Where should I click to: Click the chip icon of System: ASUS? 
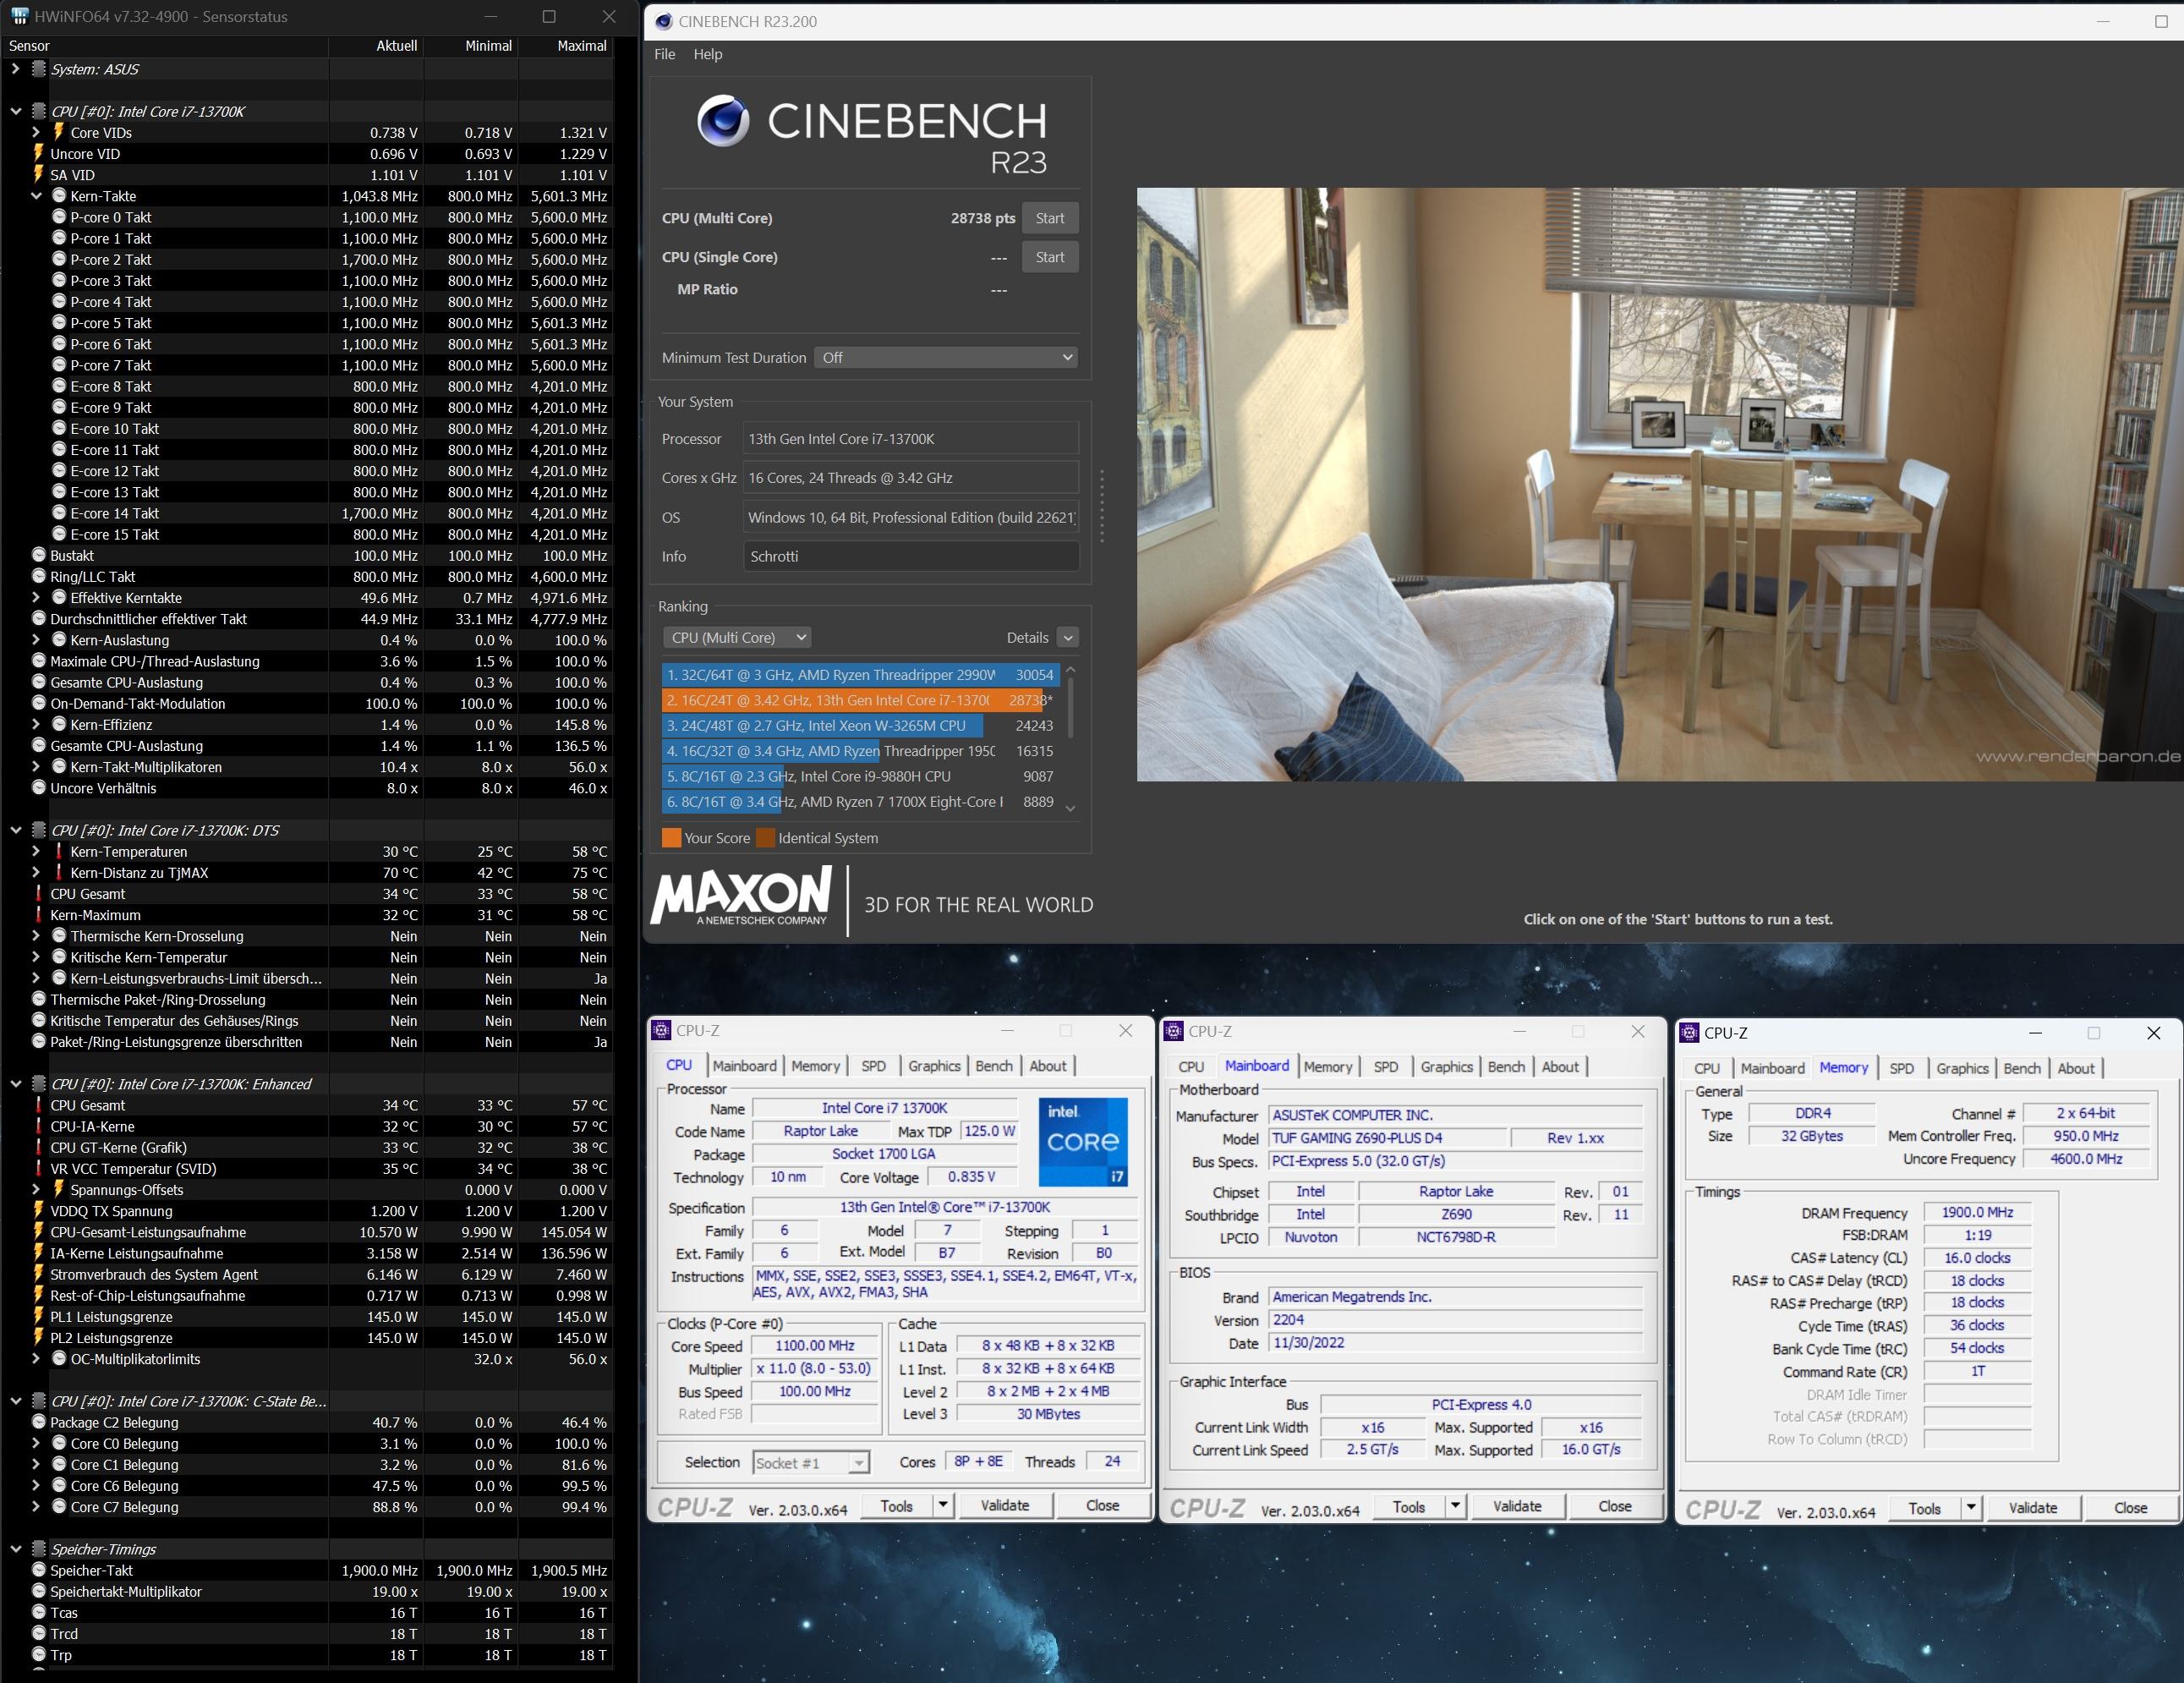(x=39, y=69)
